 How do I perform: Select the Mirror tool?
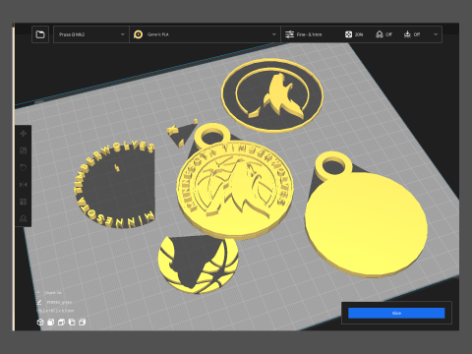click(x=24, y=185)
